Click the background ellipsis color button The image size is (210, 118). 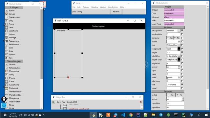click(x=179, y=30)
